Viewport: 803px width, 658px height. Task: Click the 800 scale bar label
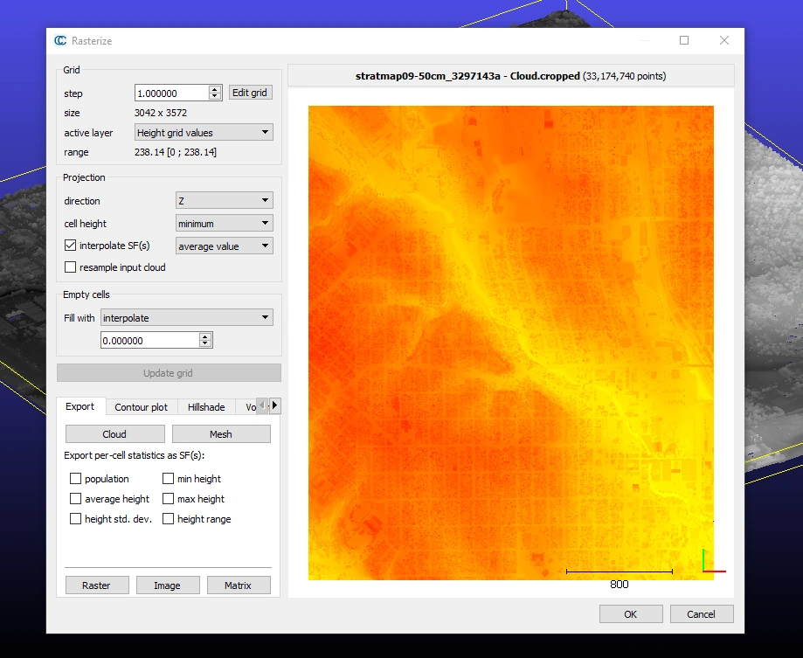click(620, 585)
